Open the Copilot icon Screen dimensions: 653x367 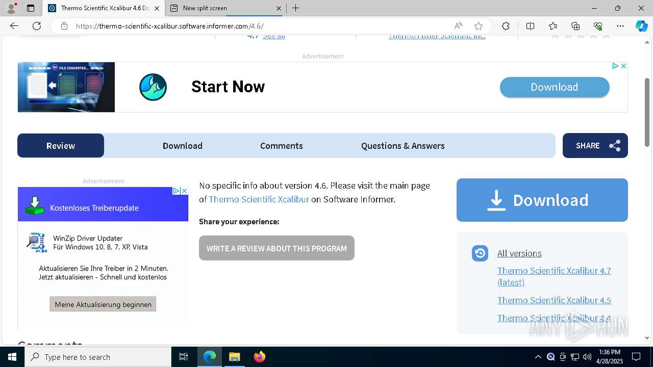tap(641, 26)
